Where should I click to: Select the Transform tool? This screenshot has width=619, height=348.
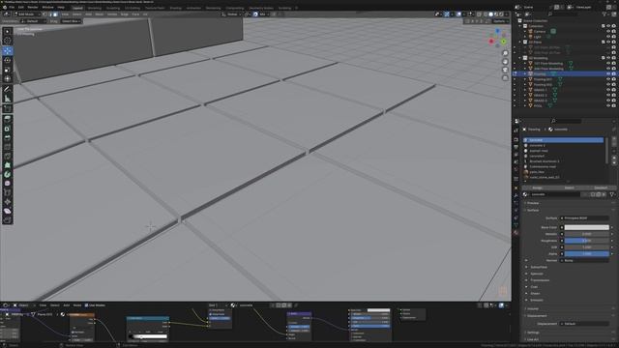pyautogui.click(x=8, y=79)
